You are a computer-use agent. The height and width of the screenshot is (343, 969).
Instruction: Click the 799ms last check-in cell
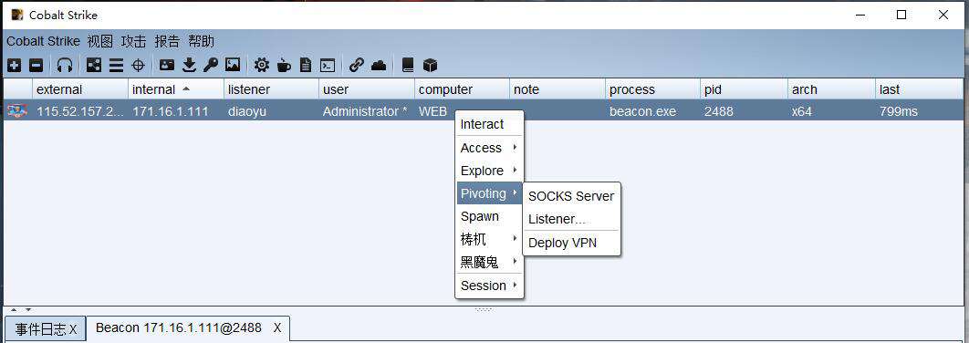tap(920, 111)
